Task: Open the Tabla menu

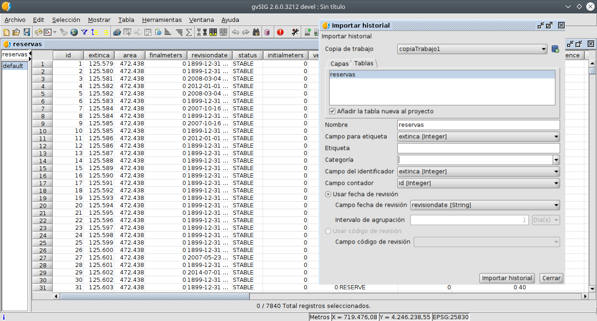Action: click(126, 20)
